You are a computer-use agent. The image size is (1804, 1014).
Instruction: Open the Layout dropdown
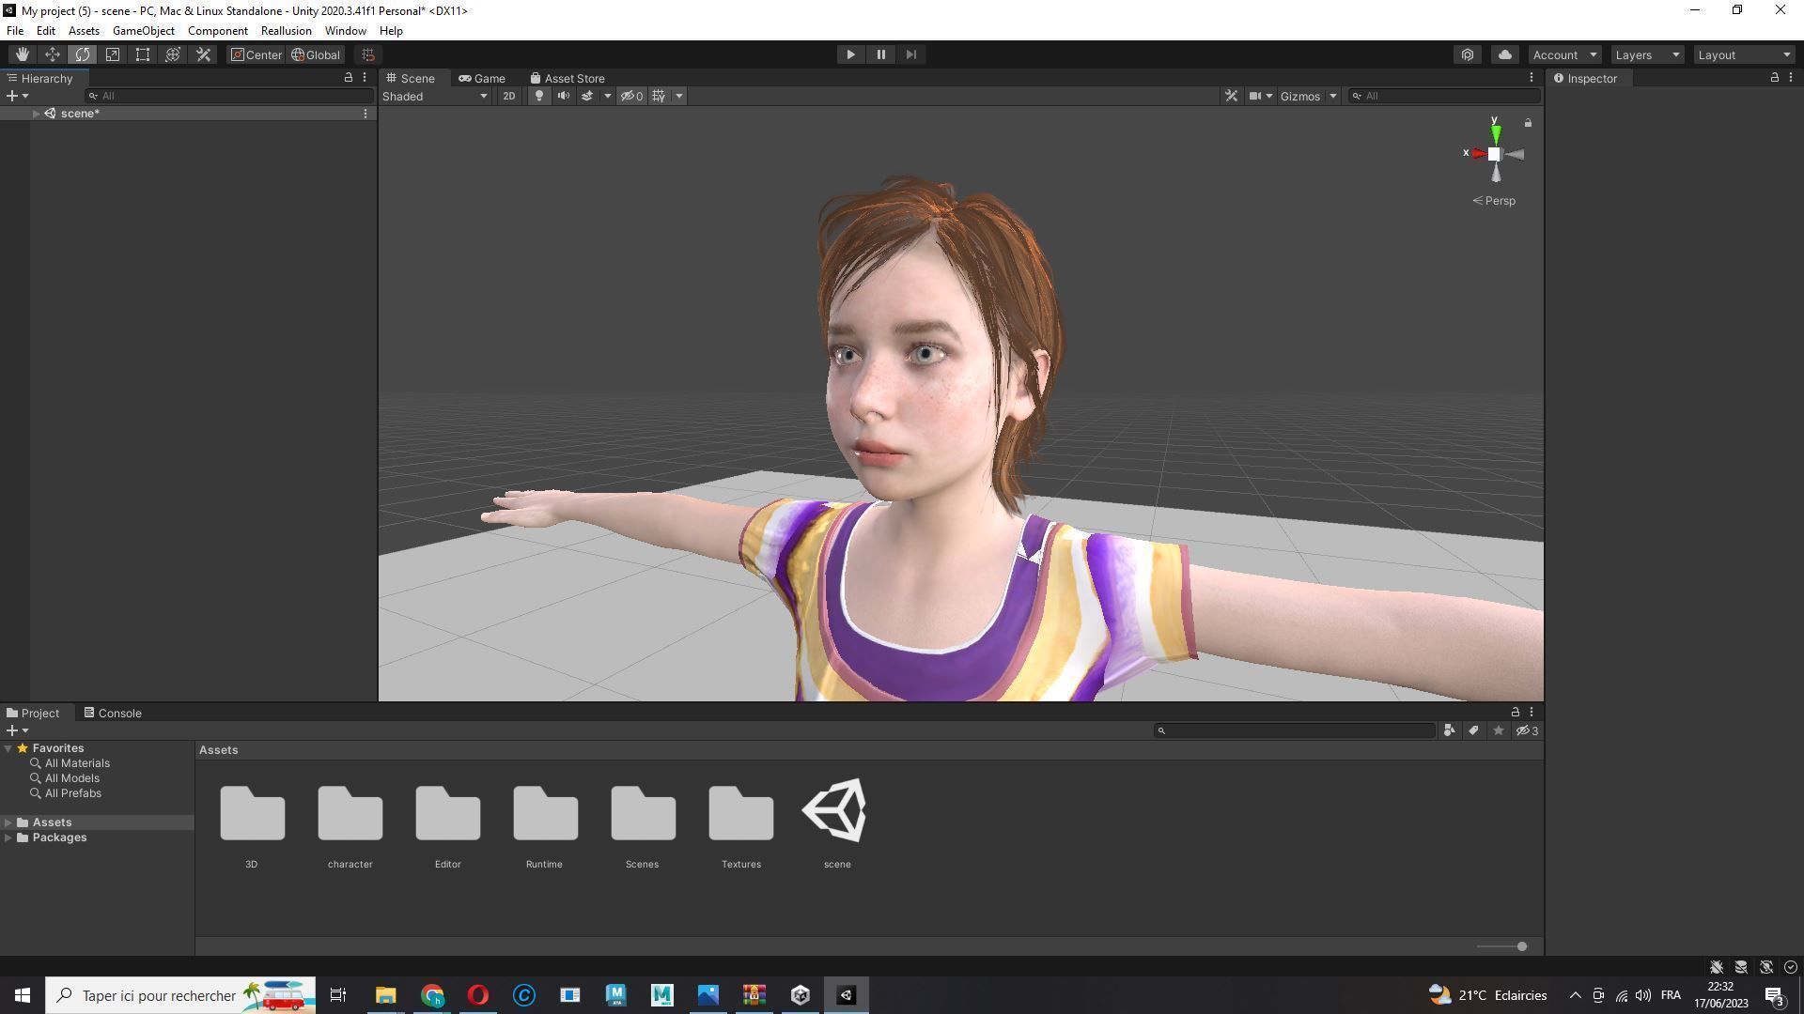pos(1744,54)
